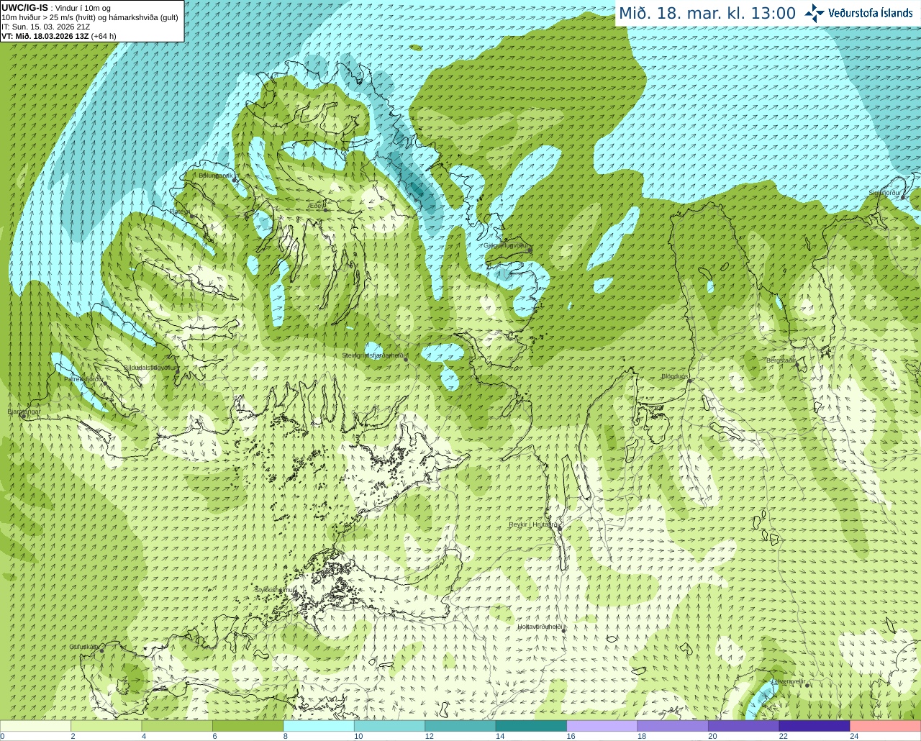
Task: Click the 16–18 m/s lavender legend swatch
Action: point(602,726)
